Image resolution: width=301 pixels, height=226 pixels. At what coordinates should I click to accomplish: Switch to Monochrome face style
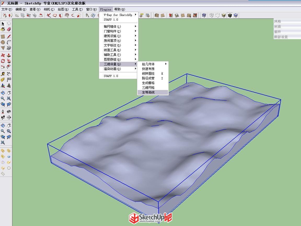tap(236, 15)
